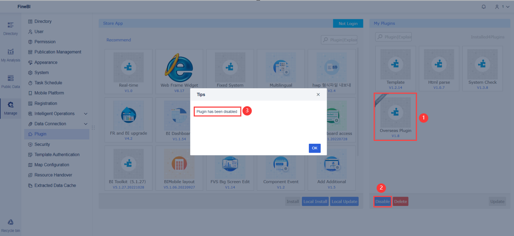Open the Directory sidebar section
This screenshot has width=514, height=236.
pyautogui.click(x=10, y=29)
